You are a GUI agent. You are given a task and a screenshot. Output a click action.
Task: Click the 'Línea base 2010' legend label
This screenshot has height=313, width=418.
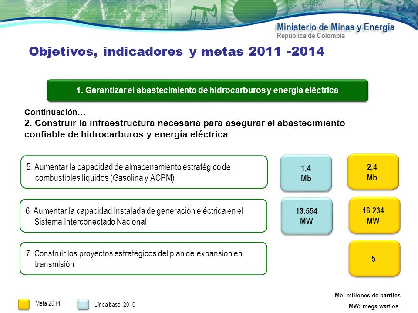(115, 305)
